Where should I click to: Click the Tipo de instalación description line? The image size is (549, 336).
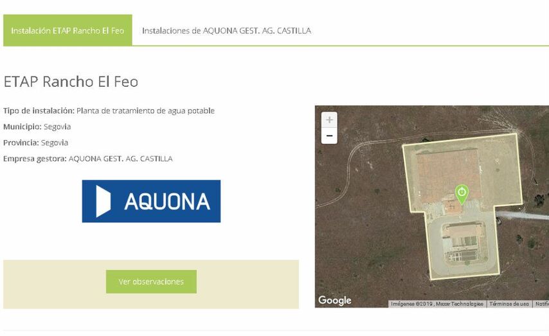(109, 111)
